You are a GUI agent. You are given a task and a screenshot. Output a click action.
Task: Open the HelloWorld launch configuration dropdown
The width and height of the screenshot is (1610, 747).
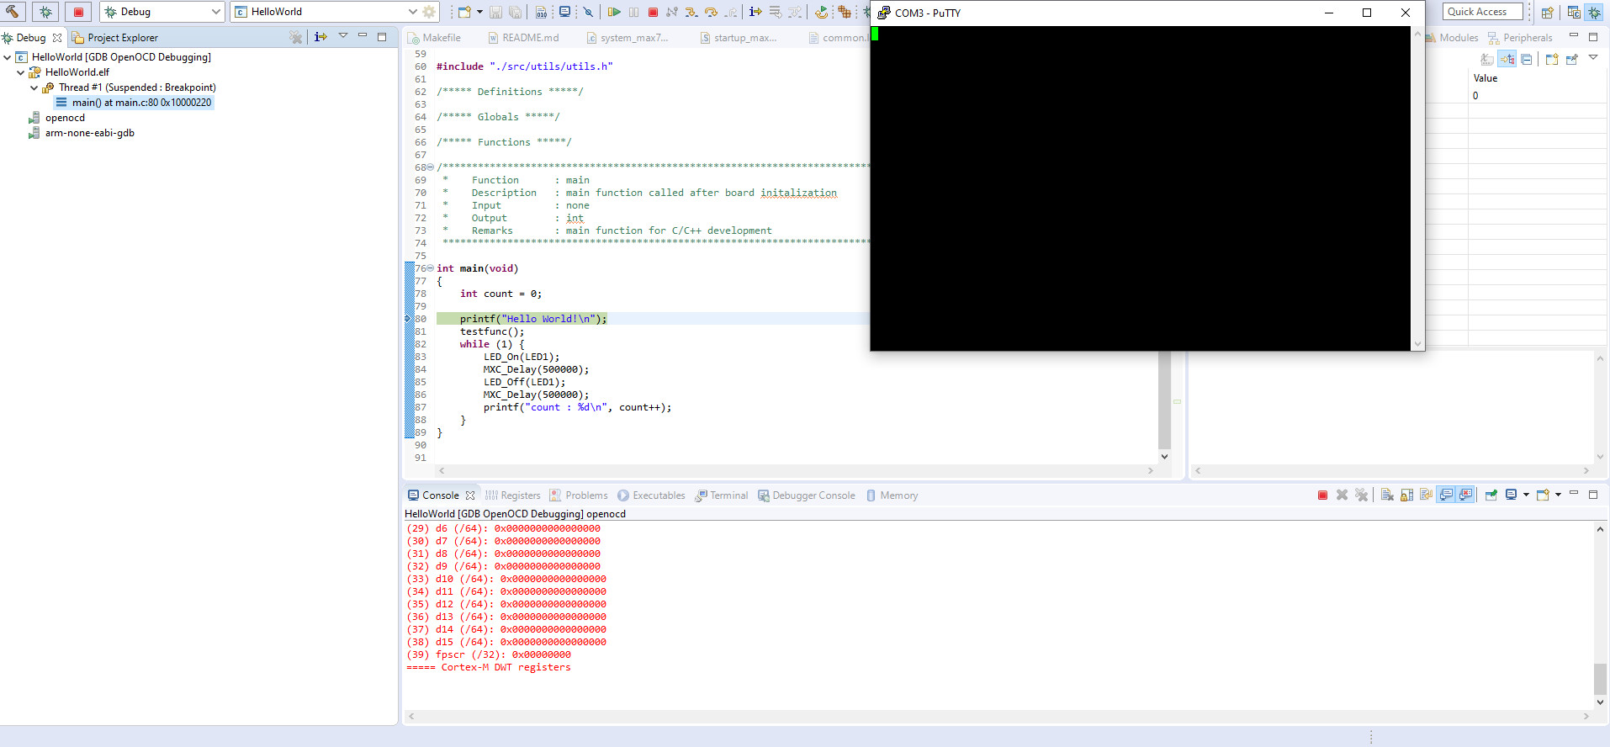[x=412, y=12]
